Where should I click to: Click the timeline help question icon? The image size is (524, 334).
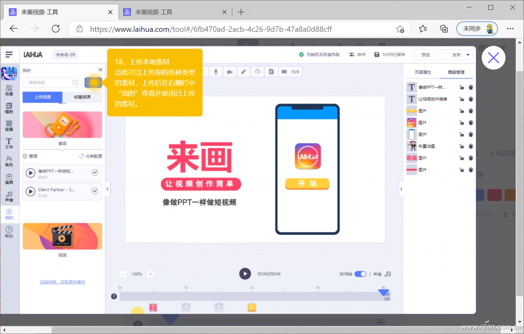[114, 296]
